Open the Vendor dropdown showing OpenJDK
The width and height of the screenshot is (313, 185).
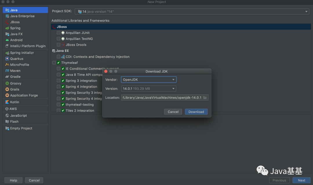[x=149, y=79]
